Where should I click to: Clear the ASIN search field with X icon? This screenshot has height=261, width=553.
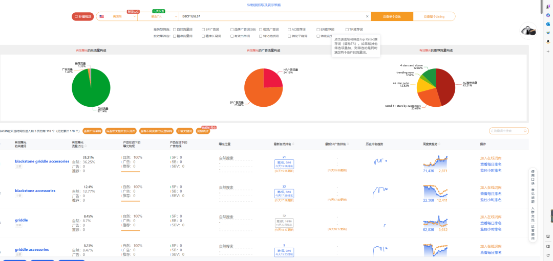pos(367,16)
